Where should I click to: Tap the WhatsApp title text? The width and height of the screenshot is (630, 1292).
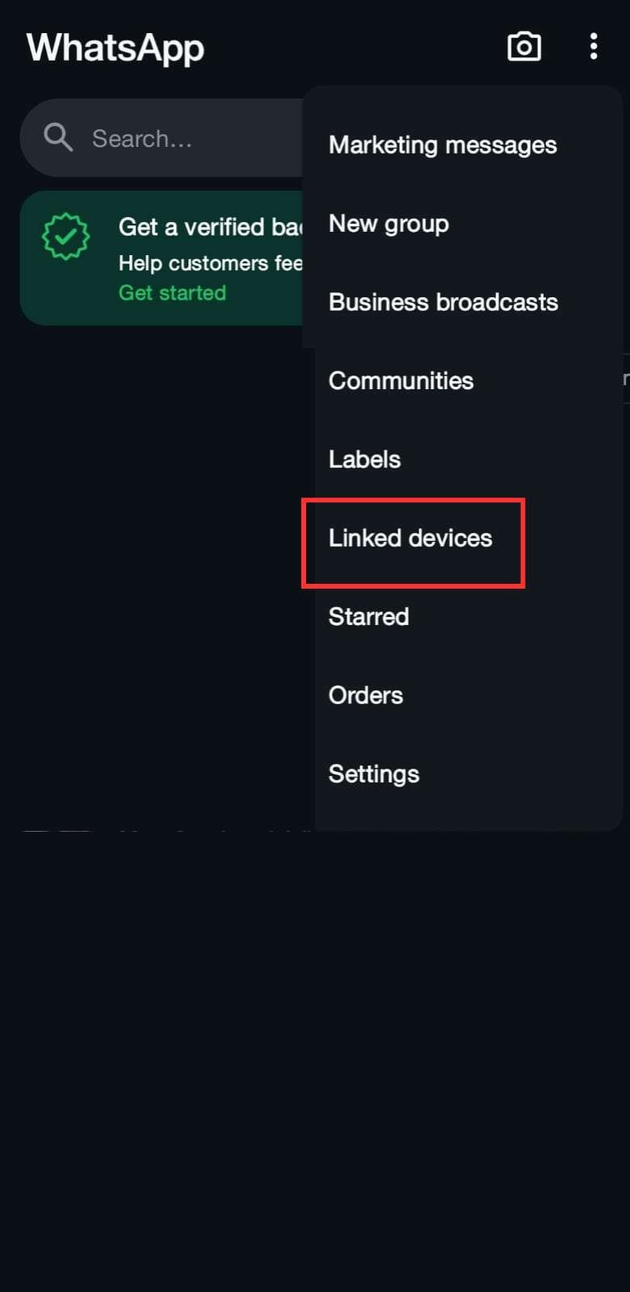(x=115, y=48)
